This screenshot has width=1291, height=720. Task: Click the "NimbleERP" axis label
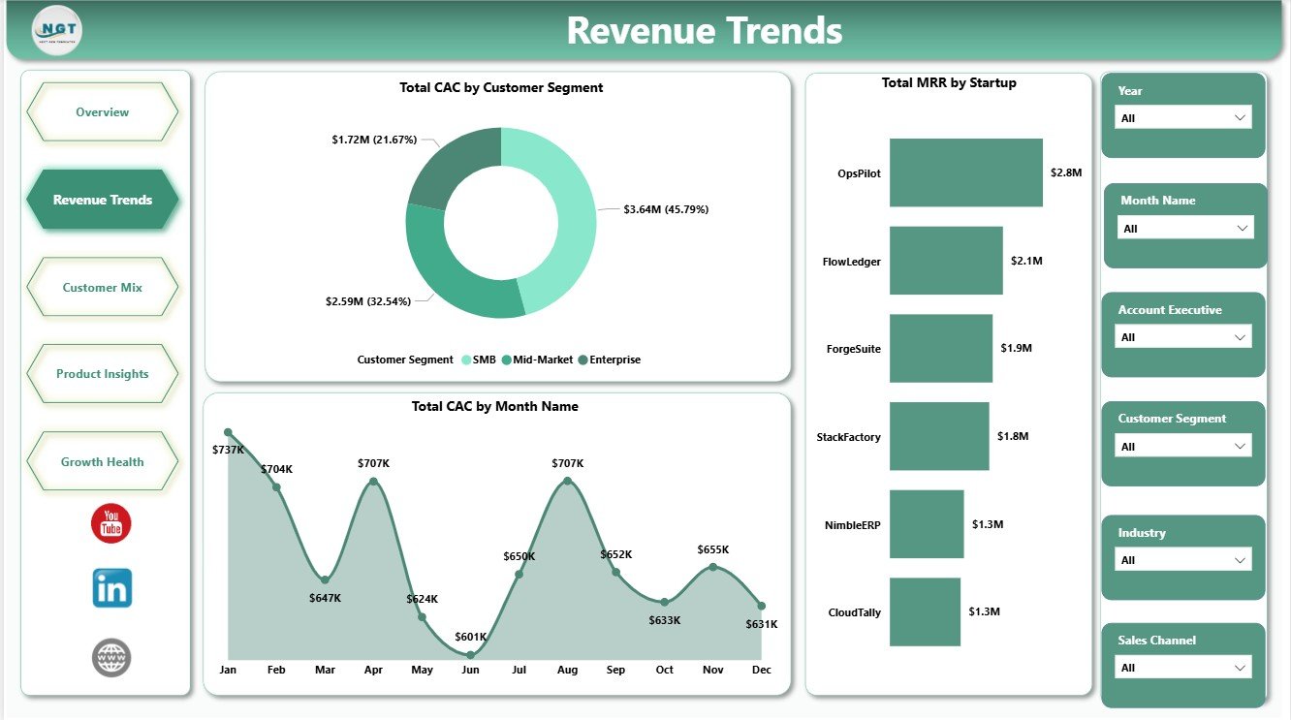click(x=854, y=524)
